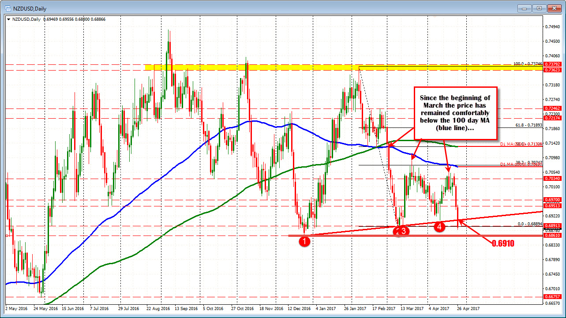Click the 5 Oct 2016 date label

(x=214, y=309)
